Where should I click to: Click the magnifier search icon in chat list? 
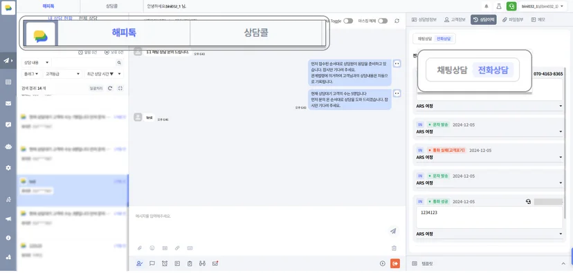119,63
